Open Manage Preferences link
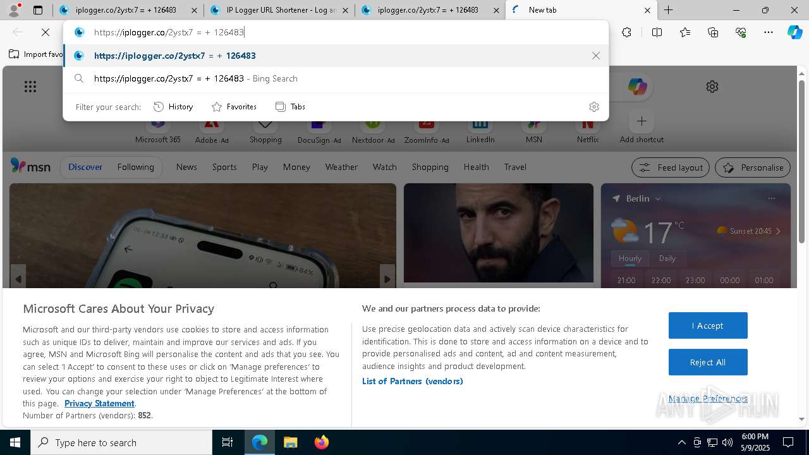 (x=708, y=398)
